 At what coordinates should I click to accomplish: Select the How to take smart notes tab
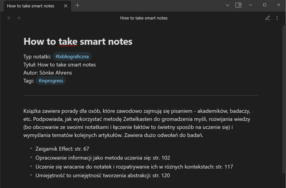[31, 6]
